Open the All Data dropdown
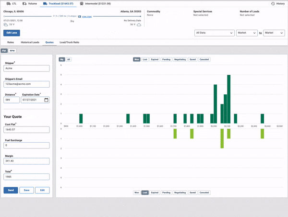The height and width of the screenshot is (217, 288). (x=215, y=33)
